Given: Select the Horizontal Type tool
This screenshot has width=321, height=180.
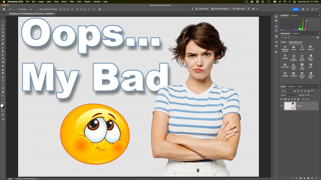Looking at the screenshot, I should point(3,81).
